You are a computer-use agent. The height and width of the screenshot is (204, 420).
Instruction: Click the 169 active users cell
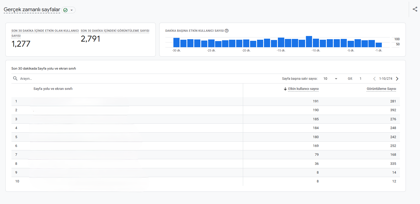[316, 146]
